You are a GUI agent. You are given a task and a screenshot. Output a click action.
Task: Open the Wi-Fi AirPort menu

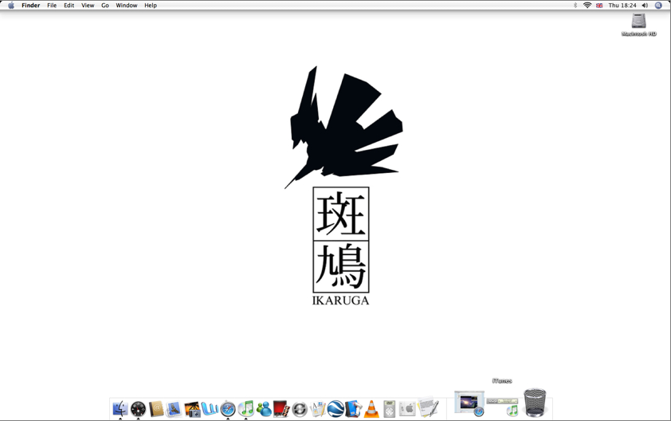pos(587,6)
